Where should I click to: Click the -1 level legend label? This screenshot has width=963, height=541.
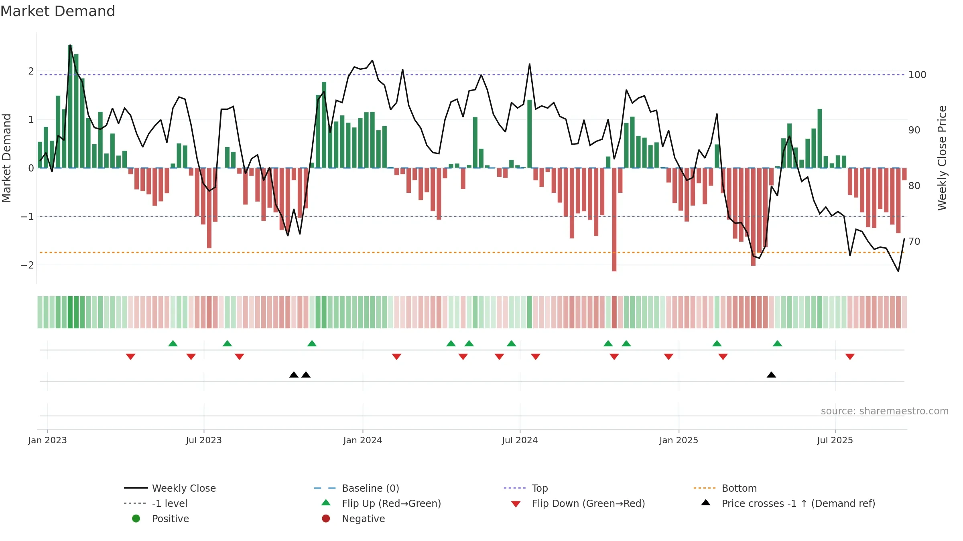170,503
